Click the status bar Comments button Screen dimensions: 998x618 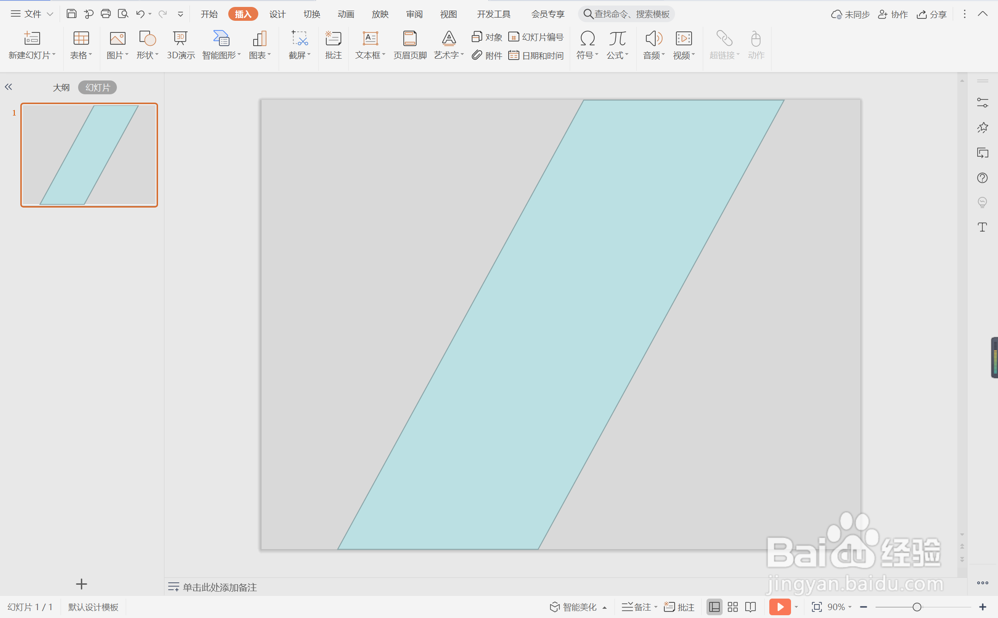pos(679,607)
